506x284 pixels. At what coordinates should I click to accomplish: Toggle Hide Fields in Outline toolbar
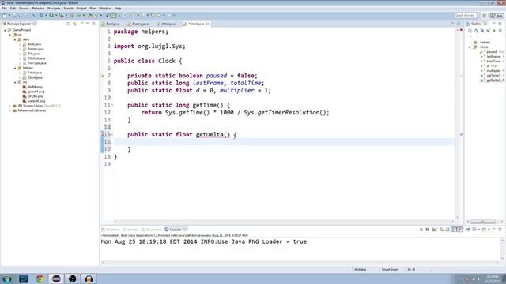coord(482,31)
